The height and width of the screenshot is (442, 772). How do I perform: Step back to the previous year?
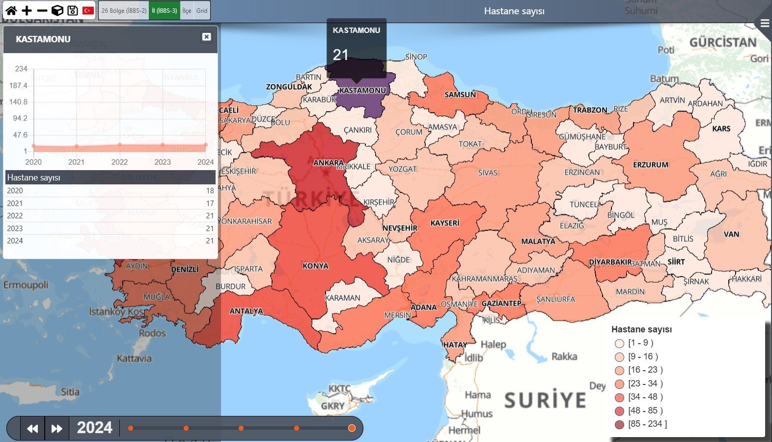[32, 428]
